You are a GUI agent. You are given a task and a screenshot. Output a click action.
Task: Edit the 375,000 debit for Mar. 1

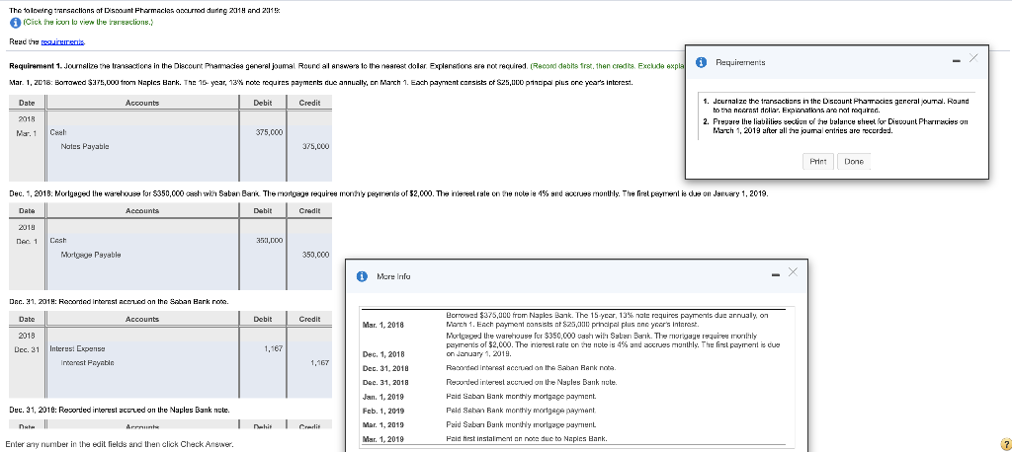[263, 132]
